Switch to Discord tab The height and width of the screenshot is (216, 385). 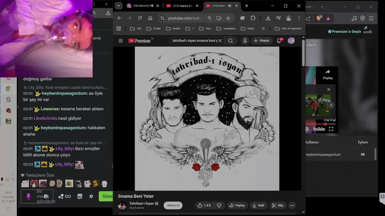click(143, 6)
